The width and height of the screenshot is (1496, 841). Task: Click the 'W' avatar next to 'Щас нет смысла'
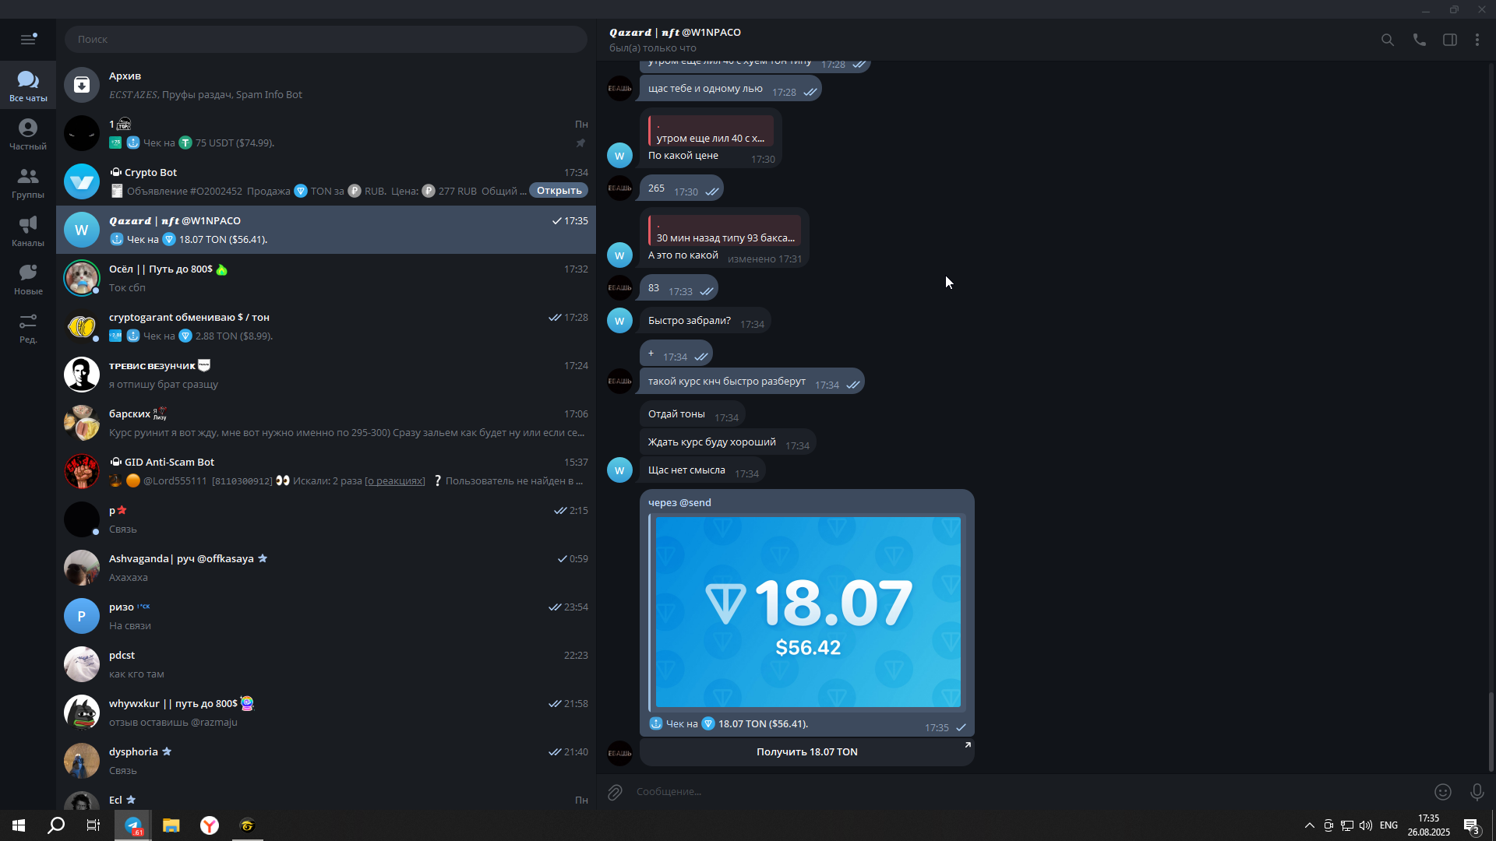pos(619,470)
